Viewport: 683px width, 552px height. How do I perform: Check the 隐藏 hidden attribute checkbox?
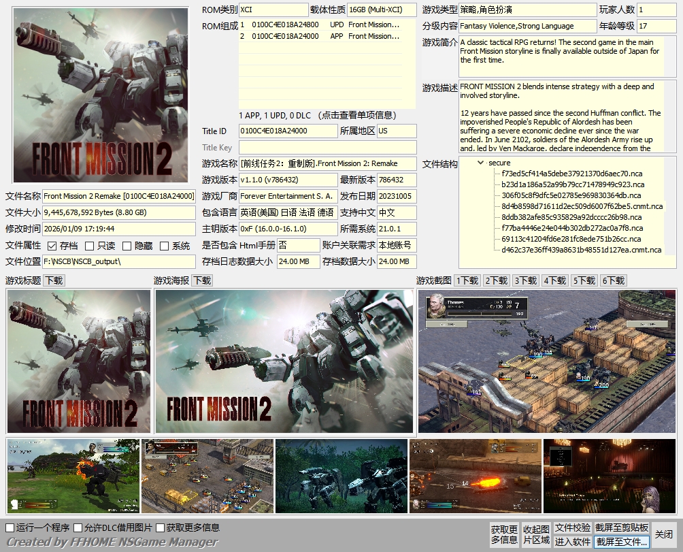[127, 246]
